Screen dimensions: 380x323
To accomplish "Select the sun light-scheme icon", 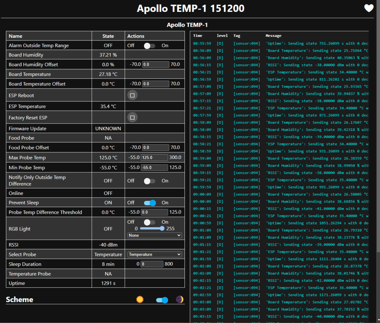I will [140, 299].
